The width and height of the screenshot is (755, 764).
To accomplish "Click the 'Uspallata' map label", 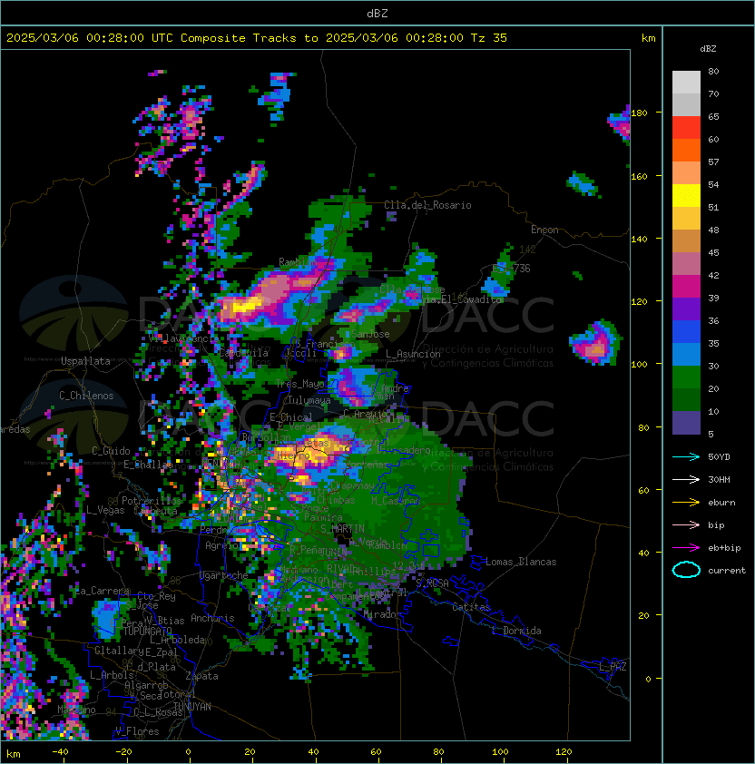I will [85, 361].
